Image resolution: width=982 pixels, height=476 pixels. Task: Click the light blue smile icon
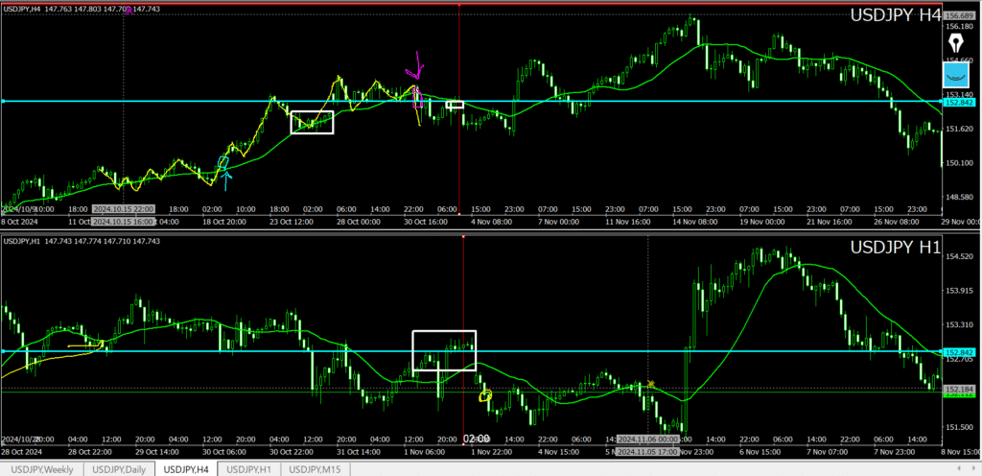(955, 74)
